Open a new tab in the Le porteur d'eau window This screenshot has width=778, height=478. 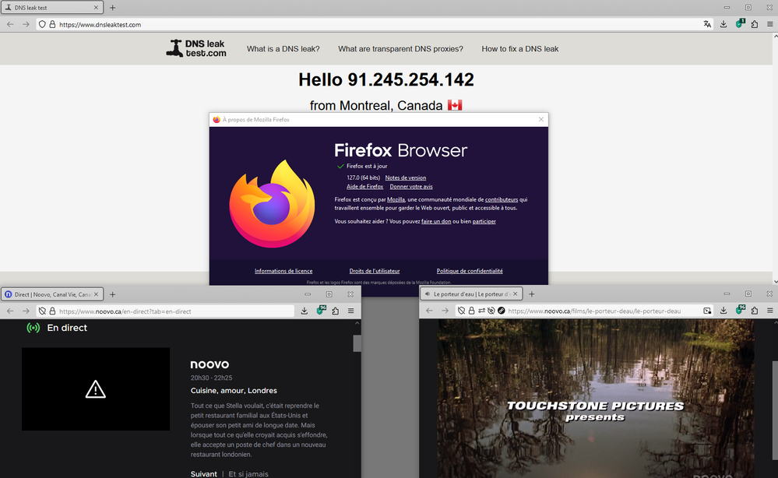coord(532,294)
